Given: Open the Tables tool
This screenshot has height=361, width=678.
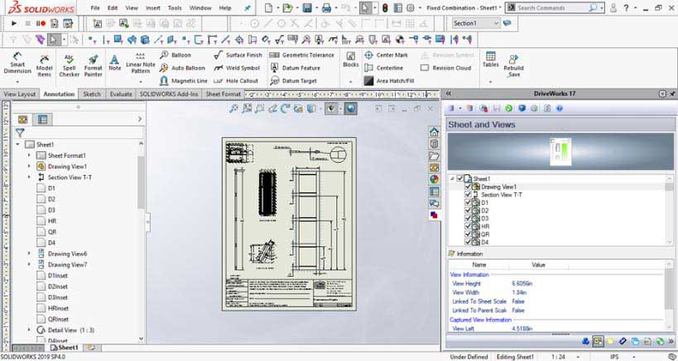Looking at the screenshot, I should point(490,60).
